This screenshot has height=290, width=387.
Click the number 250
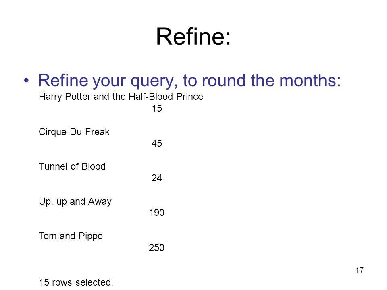click(x=156, y=248)
